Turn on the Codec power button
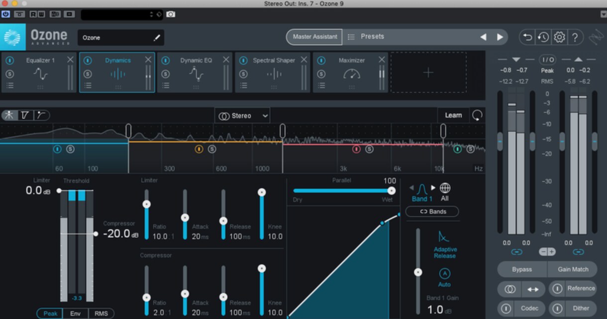 pyautogui.click(x=506, y=309)
